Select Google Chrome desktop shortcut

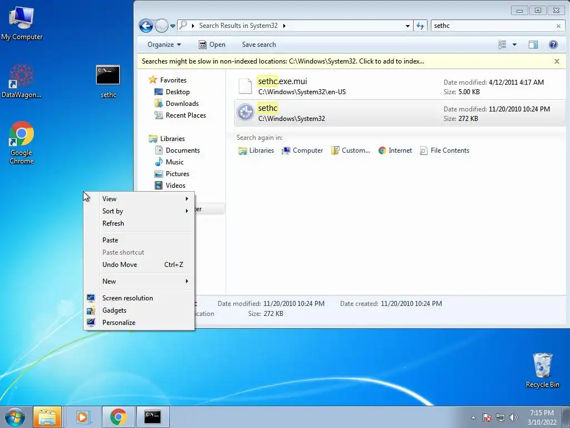click(22, 143)
